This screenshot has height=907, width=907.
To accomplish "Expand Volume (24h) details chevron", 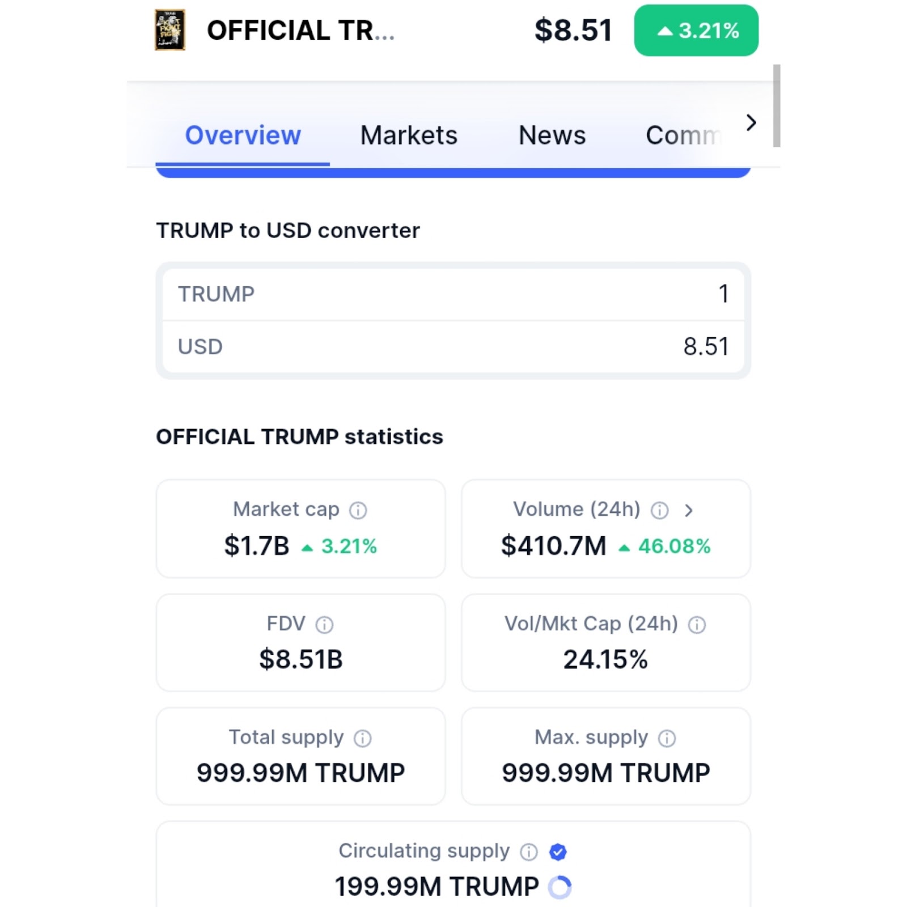I will [689, 510].
